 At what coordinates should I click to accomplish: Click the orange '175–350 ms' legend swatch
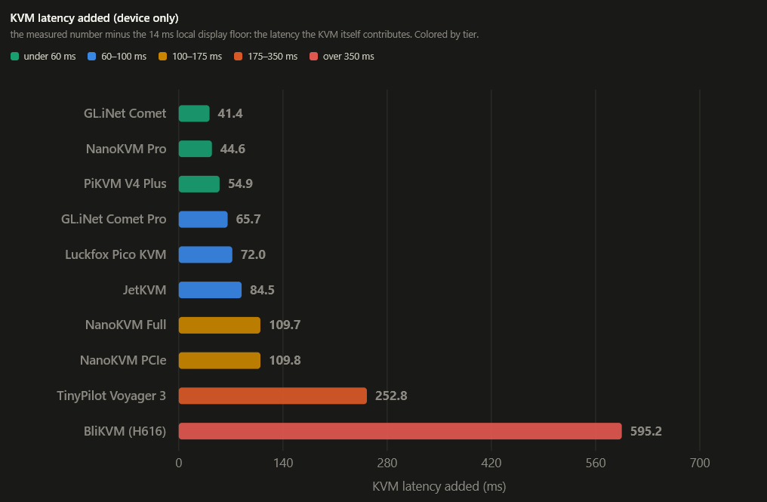(239, 57)
